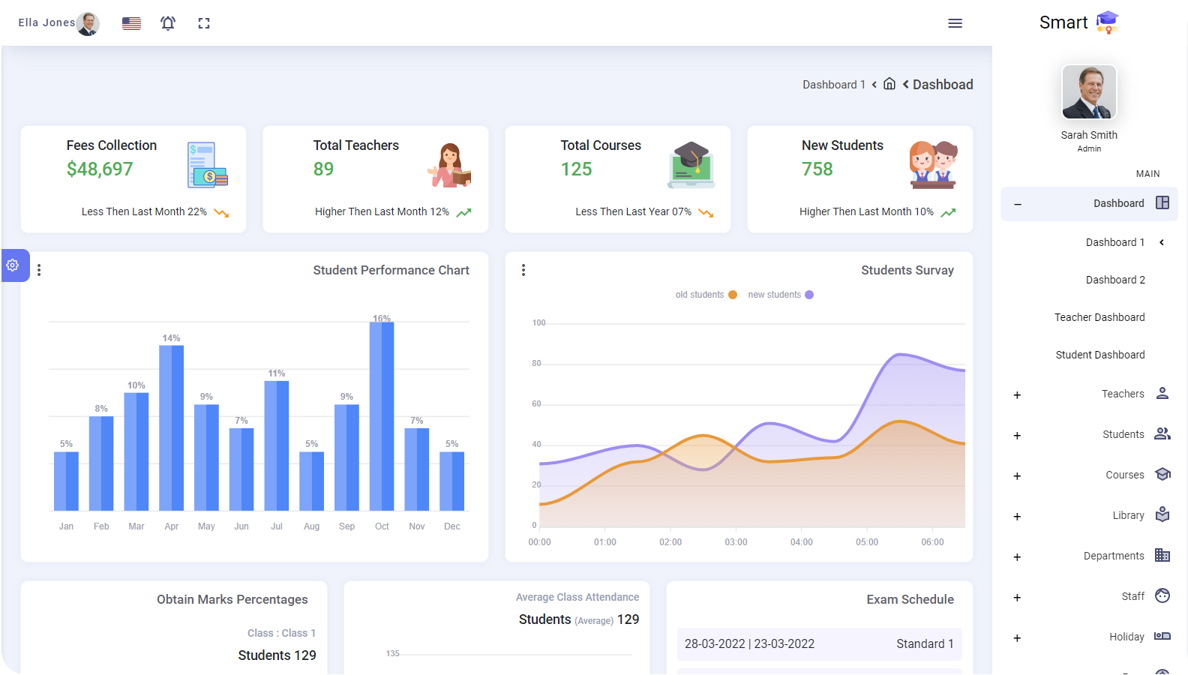Click Sarah Smith profile picture
This screenshot has width=1188, height=675.
[1089, 92]
